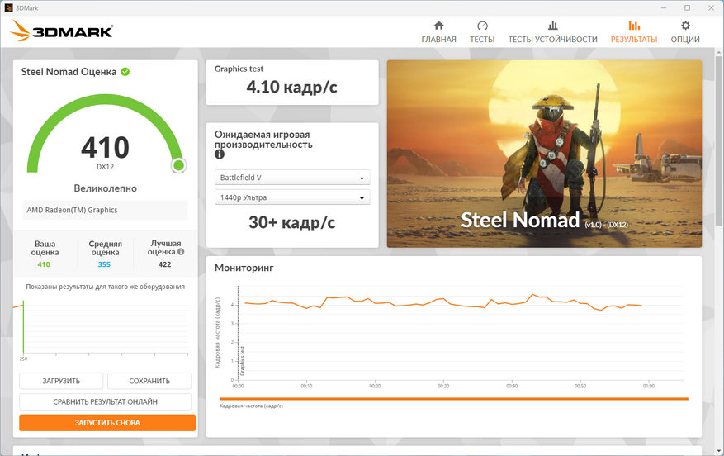Click СРАВНИТЬ РЕЗУЛЬТАТ ОНЛАЙН button

106,402
